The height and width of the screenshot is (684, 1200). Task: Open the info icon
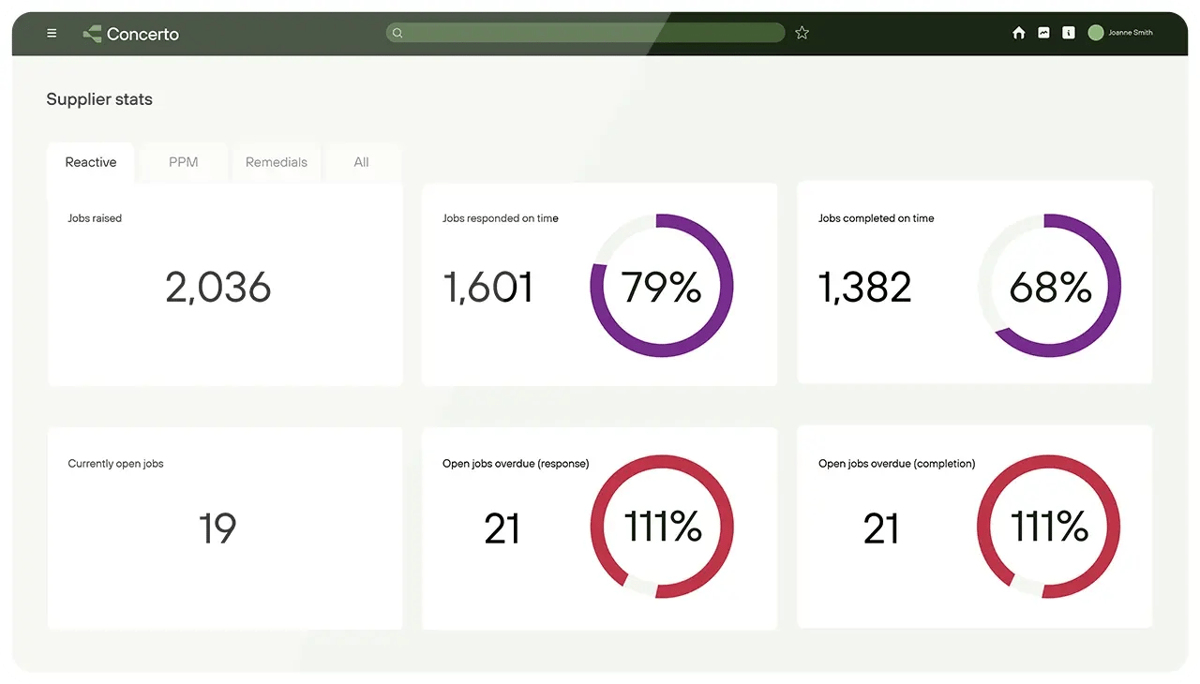point(1068,33)
